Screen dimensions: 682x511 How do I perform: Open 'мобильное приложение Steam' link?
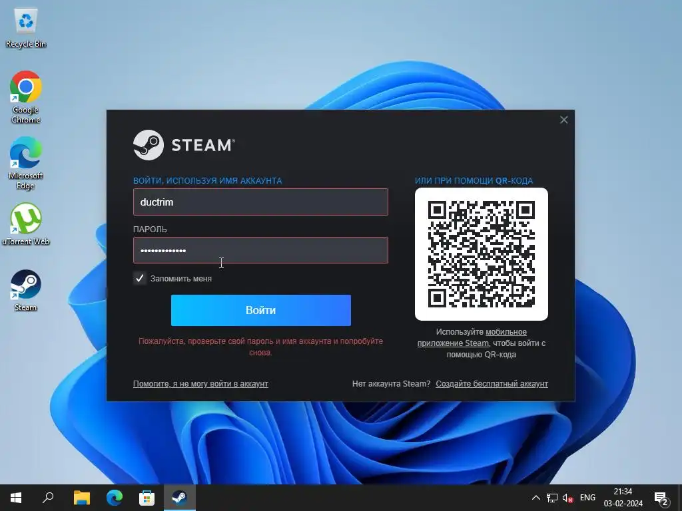click(472, 337)
